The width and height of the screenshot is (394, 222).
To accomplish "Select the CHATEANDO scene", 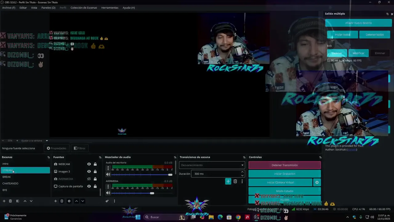I will 25,183.
